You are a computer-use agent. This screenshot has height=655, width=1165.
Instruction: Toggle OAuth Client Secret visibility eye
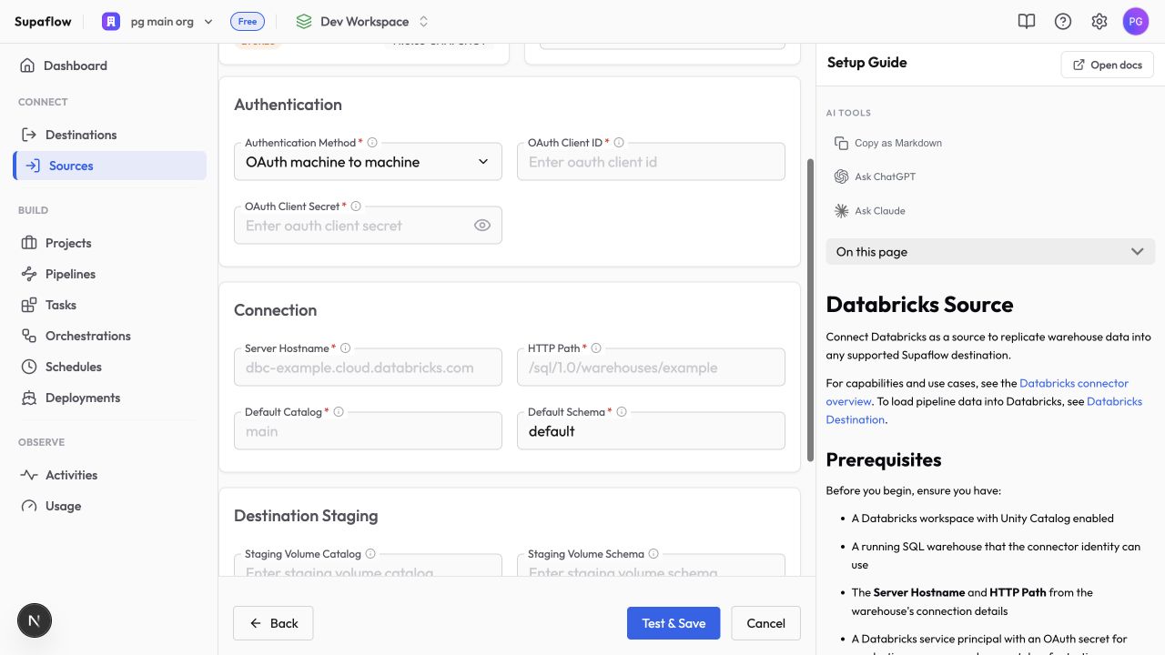coord(482,226)
